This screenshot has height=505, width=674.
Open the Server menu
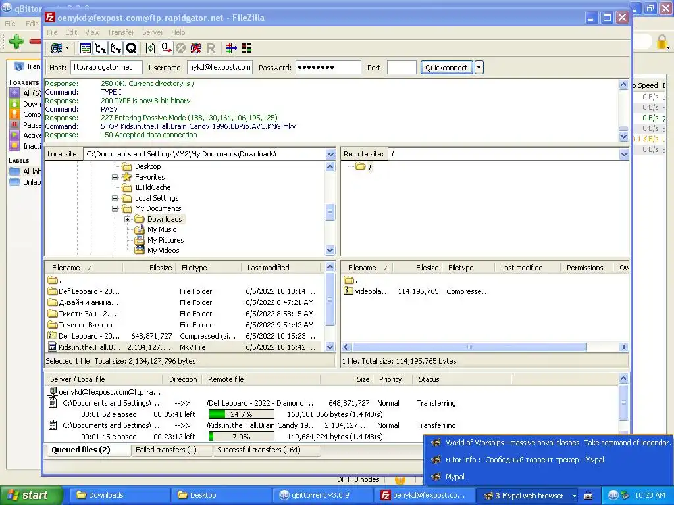153,32
